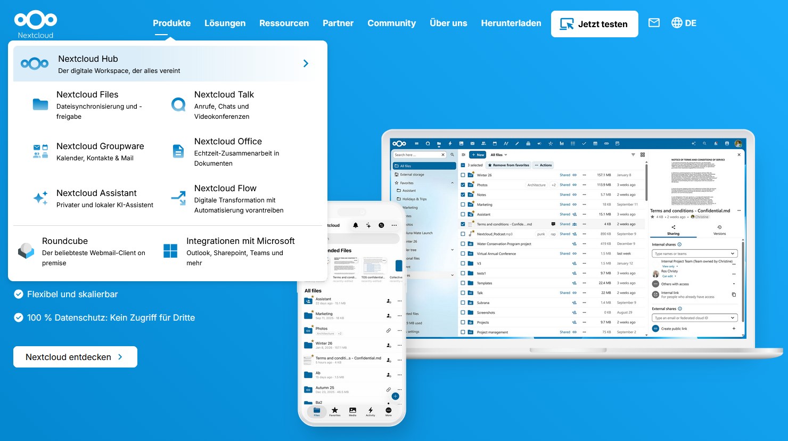Screen dimensions: 788x441
Task: Click the Herunterladen menu item
Action: click(511, 23)
